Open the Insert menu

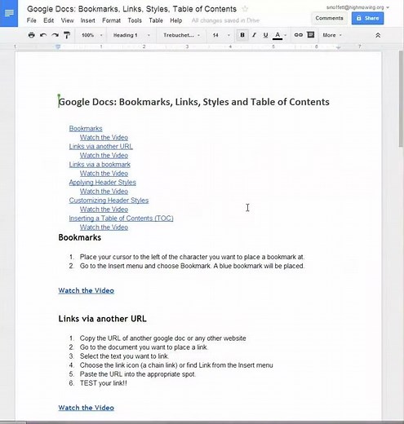87,20
